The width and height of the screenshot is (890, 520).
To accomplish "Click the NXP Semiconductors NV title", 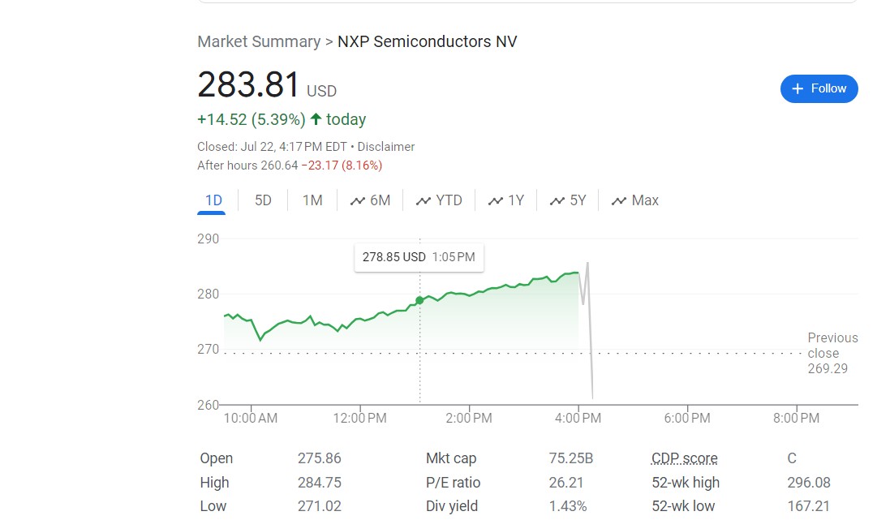I will pos(427,41).
